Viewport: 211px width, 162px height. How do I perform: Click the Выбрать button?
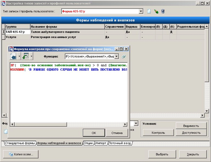tap(162, 154)
